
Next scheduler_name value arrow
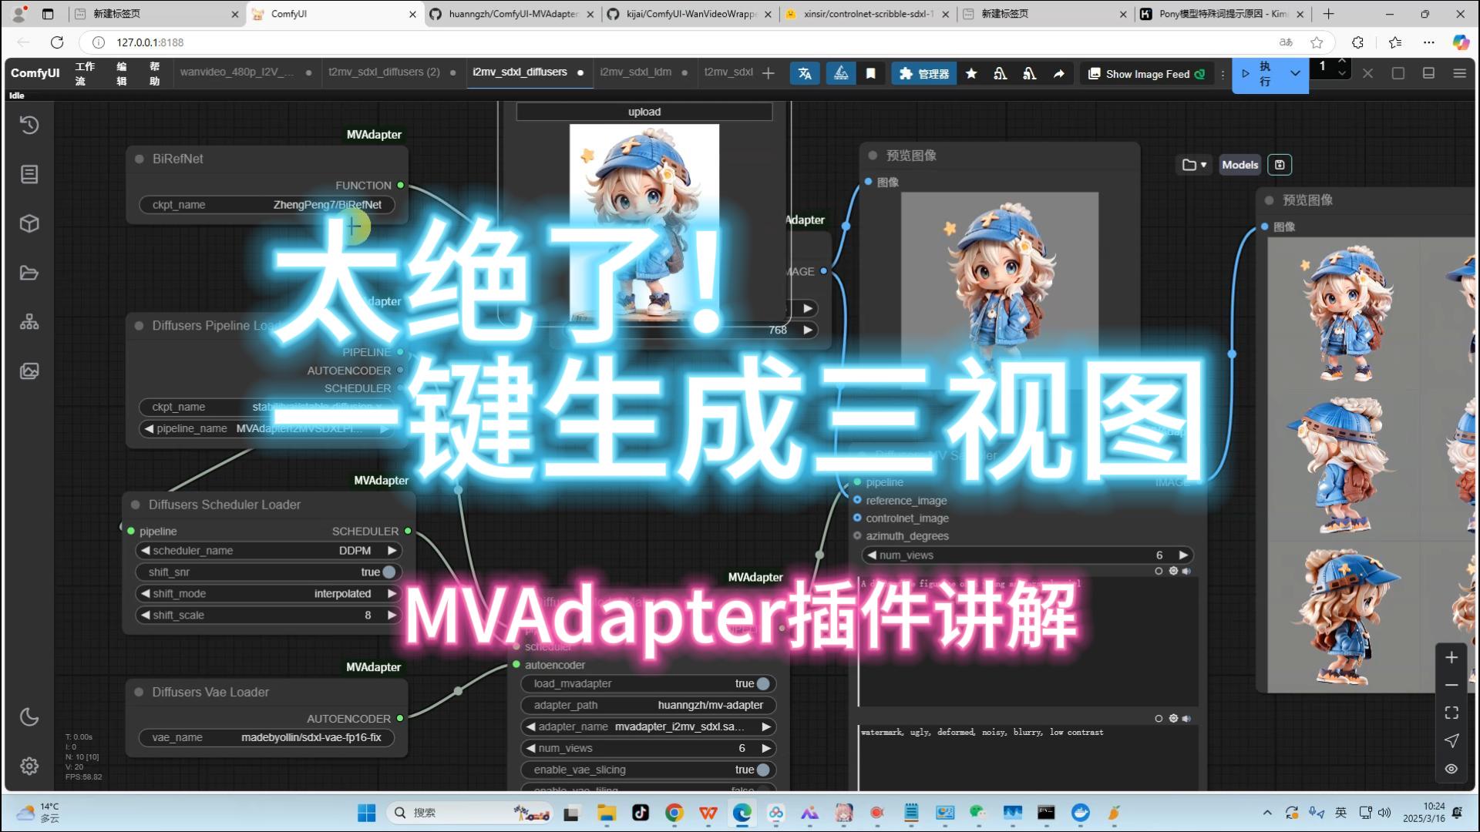[x=392, y=551]
